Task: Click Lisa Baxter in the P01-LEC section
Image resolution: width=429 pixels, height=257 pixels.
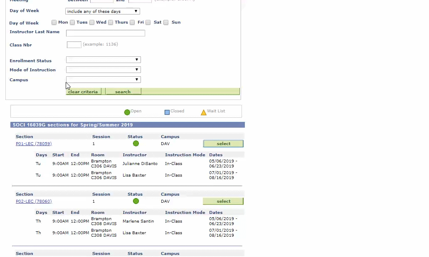Action: (x=134, y=175)
